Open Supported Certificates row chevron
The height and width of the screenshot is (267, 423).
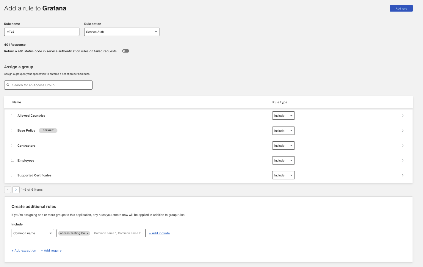(x=403, y=175)
